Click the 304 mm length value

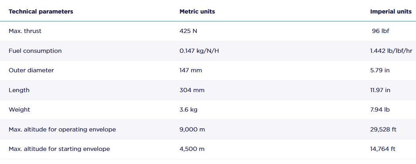(192, 90)
